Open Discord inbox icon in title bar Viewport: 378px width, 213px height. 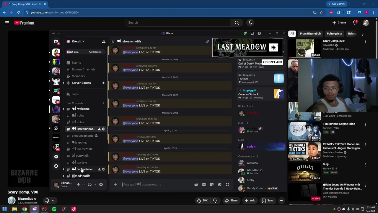click(252, 33)
